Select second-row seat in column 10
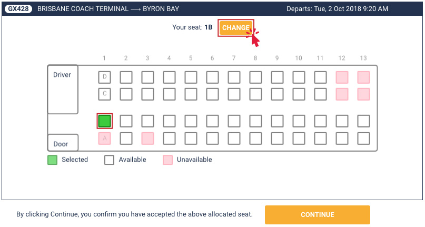Image resolution: width=425 pixels, height=227 pixels. tap(299, 94)
